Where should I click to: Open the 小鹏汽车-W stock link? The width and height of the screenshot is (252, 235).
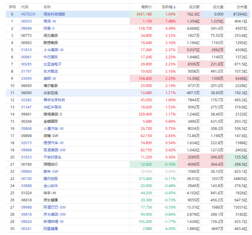click(x=53, y=129)
